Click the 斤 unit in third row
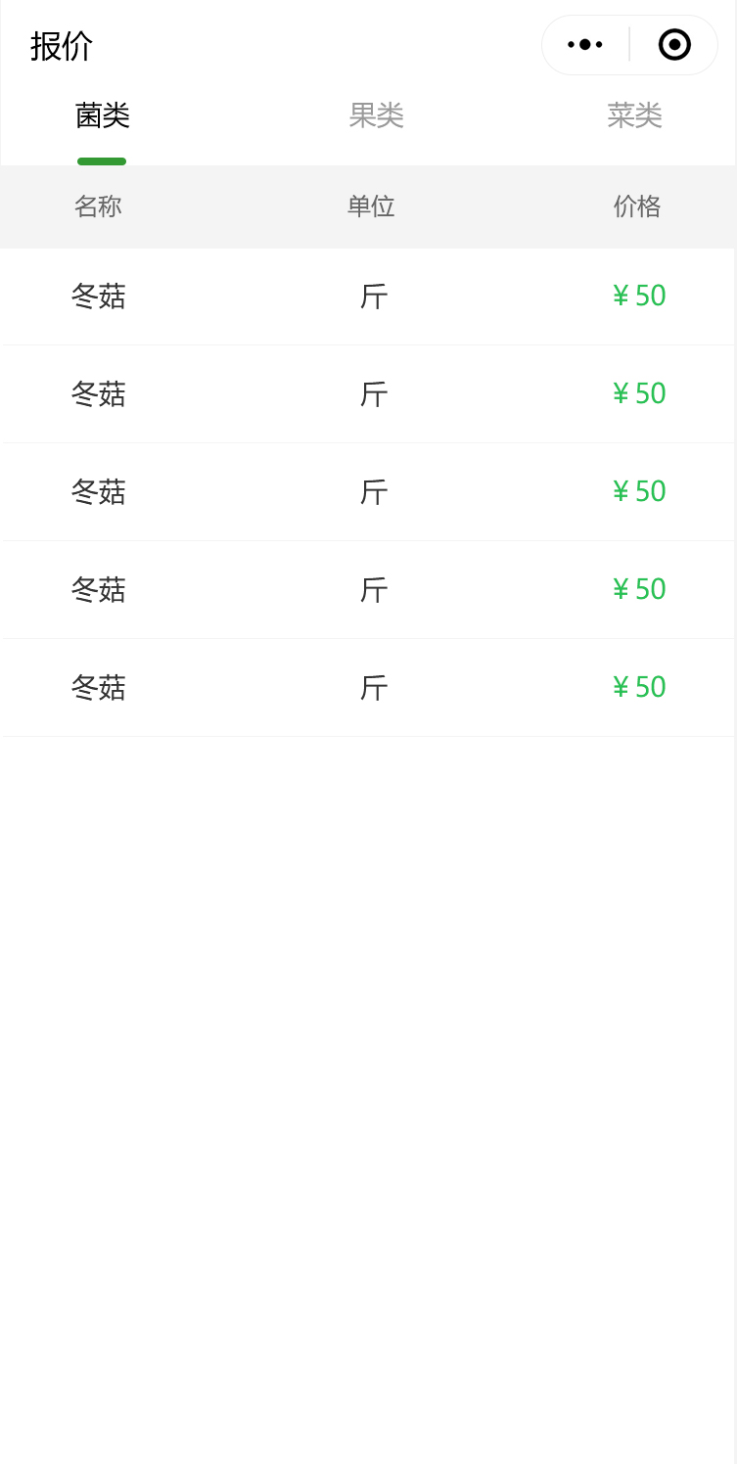Image resolution: width=737 pixels, height=1464 pixels. 374,491
